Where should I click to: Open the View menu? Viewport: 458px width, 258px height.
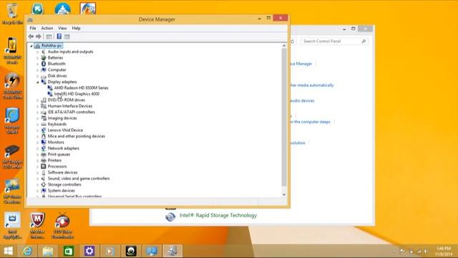[62, 28]
